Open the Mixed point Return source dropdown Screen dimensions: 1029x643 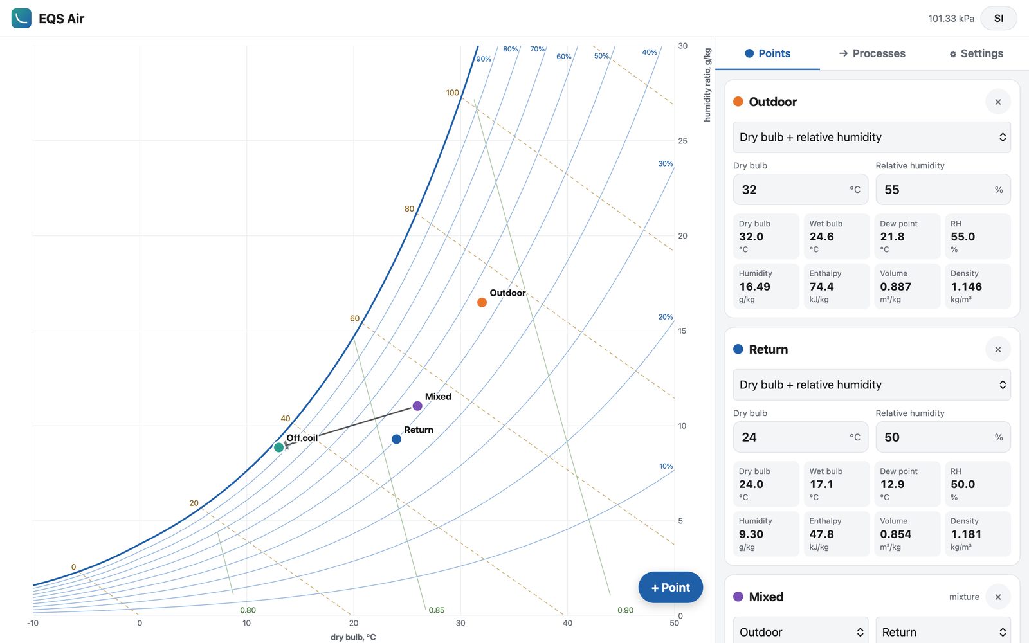943,631
